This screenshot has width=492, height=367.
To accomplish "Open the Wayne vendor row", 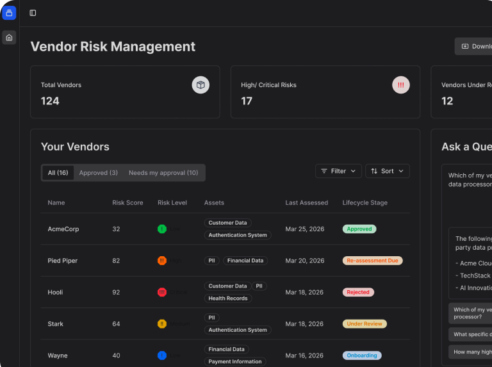I will 225,354.
